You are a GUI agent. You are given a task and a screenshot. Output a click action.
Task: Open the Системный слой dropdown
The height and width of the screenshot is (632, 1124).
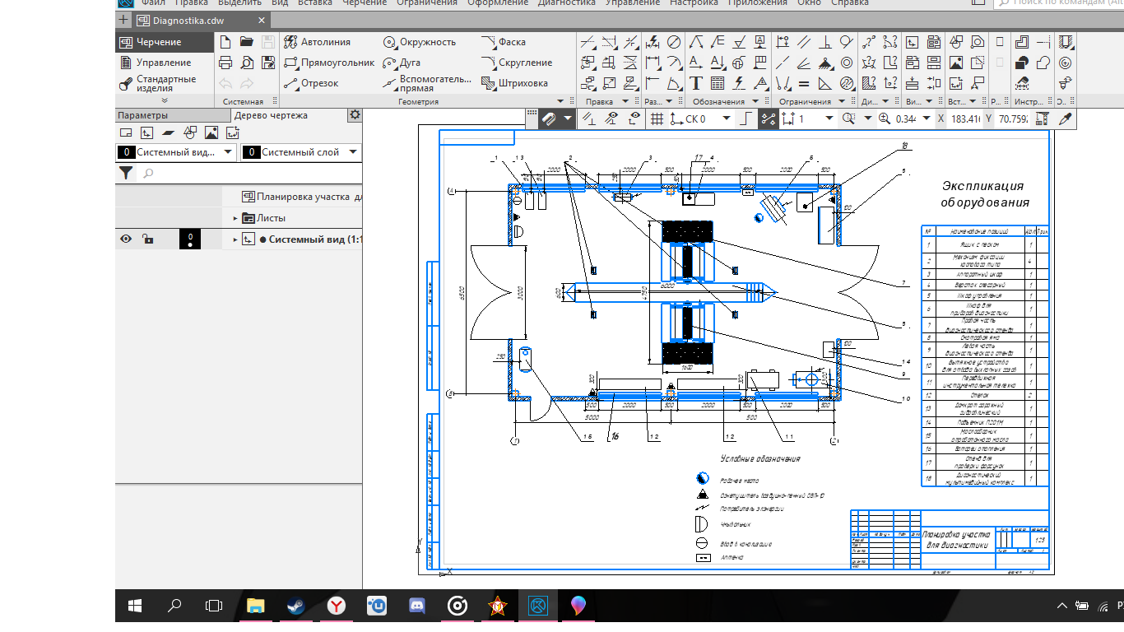pyautogui.click(x=353, y=152)
